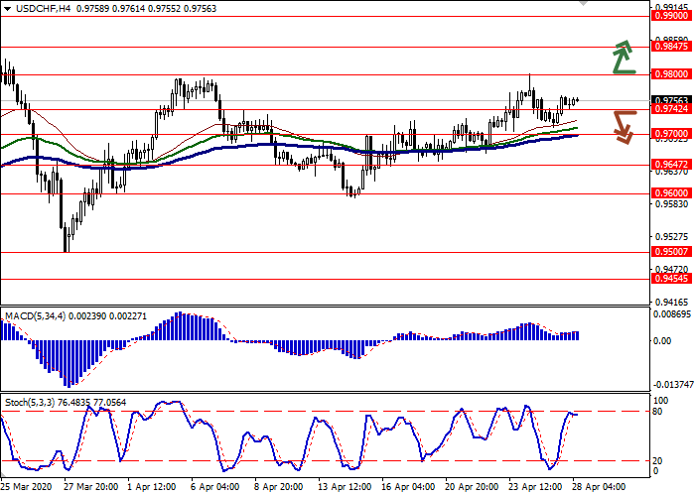Click the red downward arrow icon
This screenshot has width=695, height=496.
[x=623, y=126]
